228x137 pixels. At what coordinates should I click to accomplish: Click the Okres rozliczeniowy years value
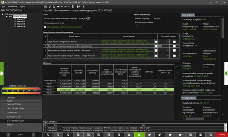click(x=61, y=23)
